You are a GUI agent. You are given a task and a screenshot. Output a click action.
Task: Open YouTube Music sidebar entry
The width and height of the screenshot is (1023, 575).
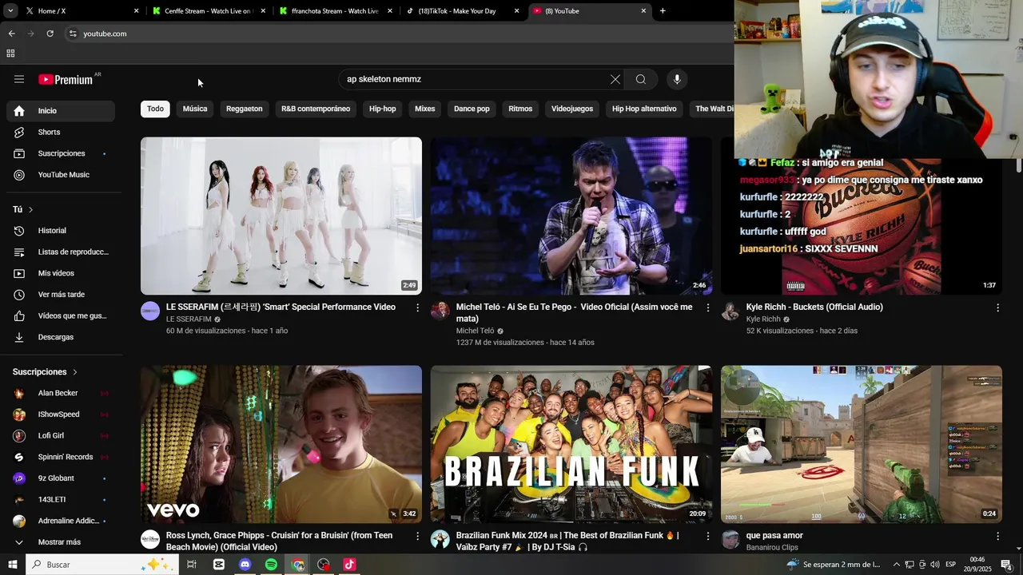61,175
